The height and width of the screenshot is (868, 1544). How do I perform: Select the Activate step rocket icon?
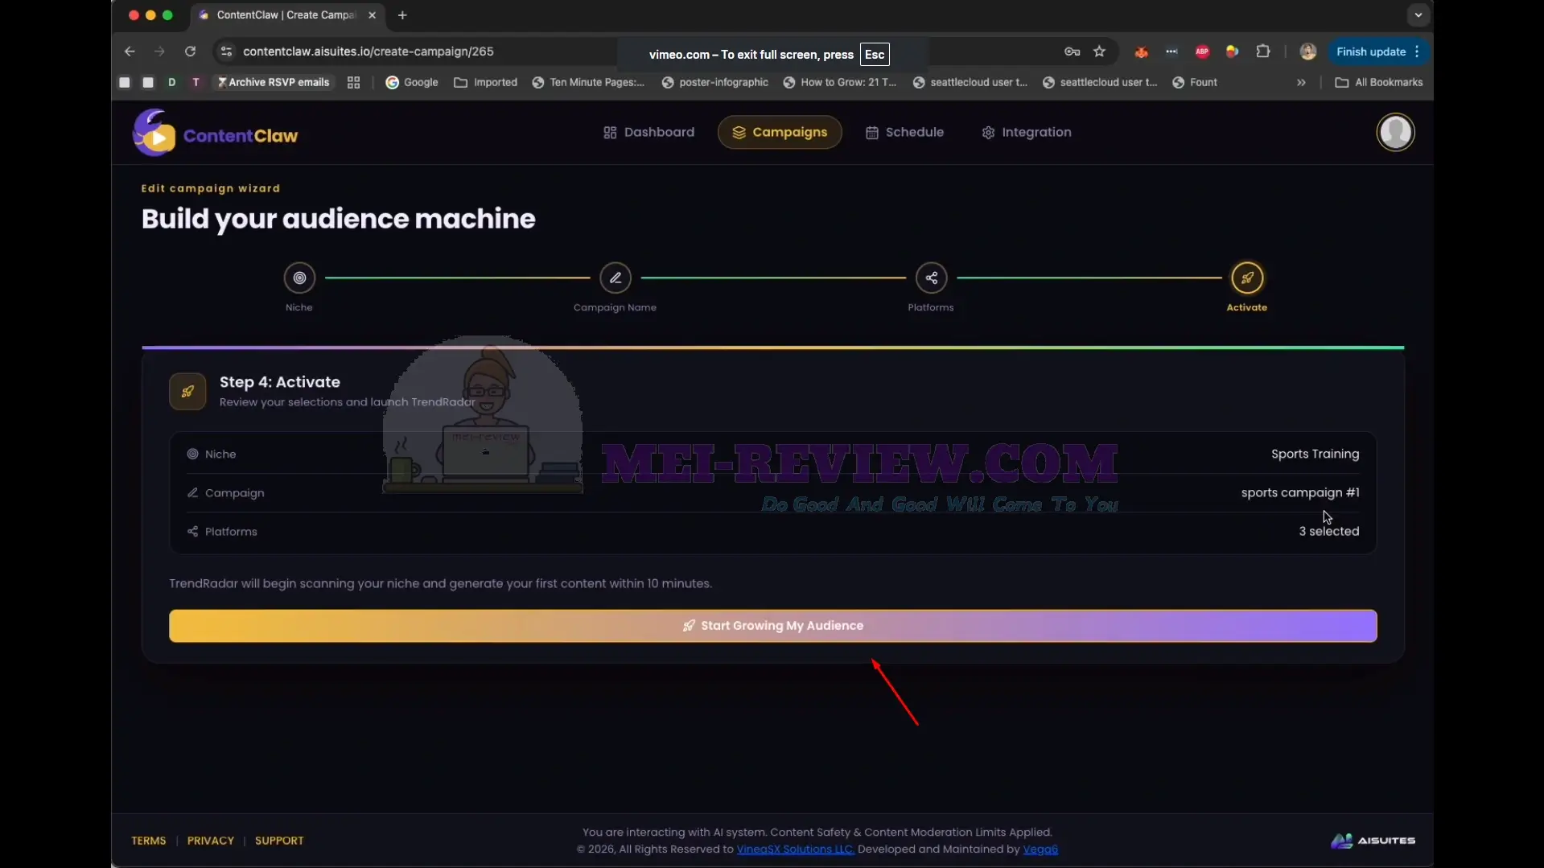click(1247, 278)
